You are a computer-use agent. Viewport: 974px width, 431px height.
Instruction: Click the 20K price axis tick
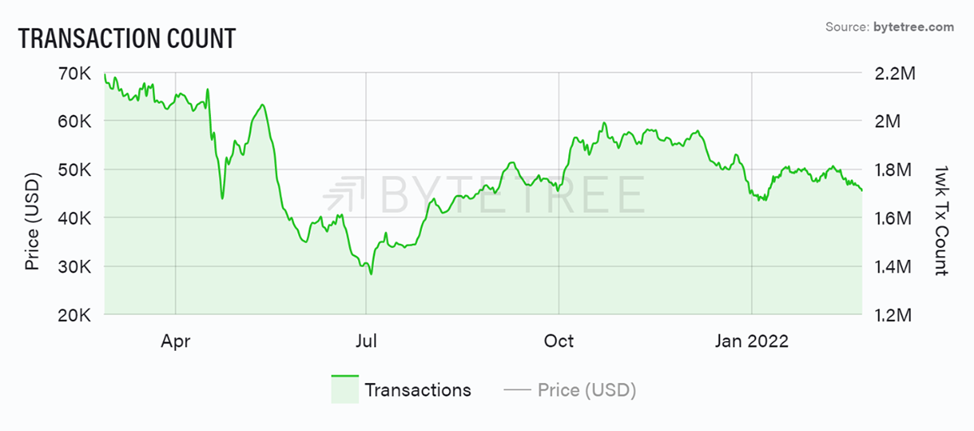(x=75, y=314)
